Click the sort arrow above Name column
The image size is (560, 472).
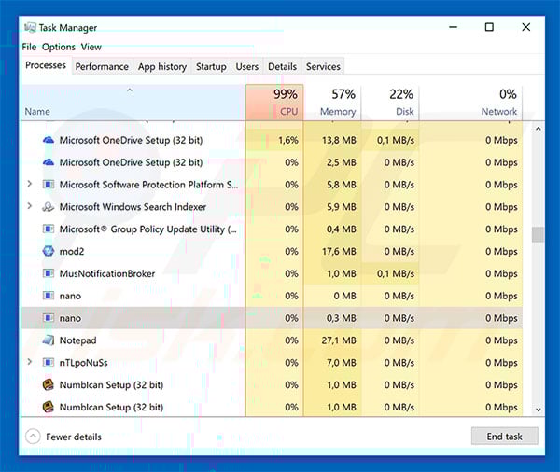pos(130,90)
